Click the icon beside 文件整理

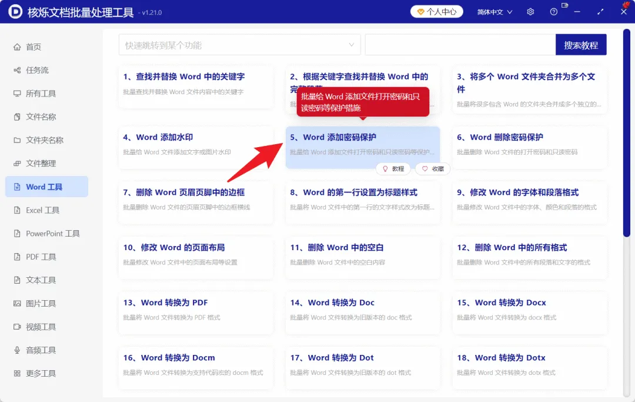(x=17, y=164)
